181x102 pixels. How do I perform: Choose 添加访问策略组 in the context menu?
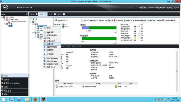52,58
